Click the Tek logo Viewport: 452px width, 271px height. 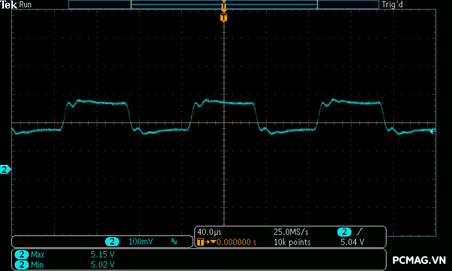point(9,5)
